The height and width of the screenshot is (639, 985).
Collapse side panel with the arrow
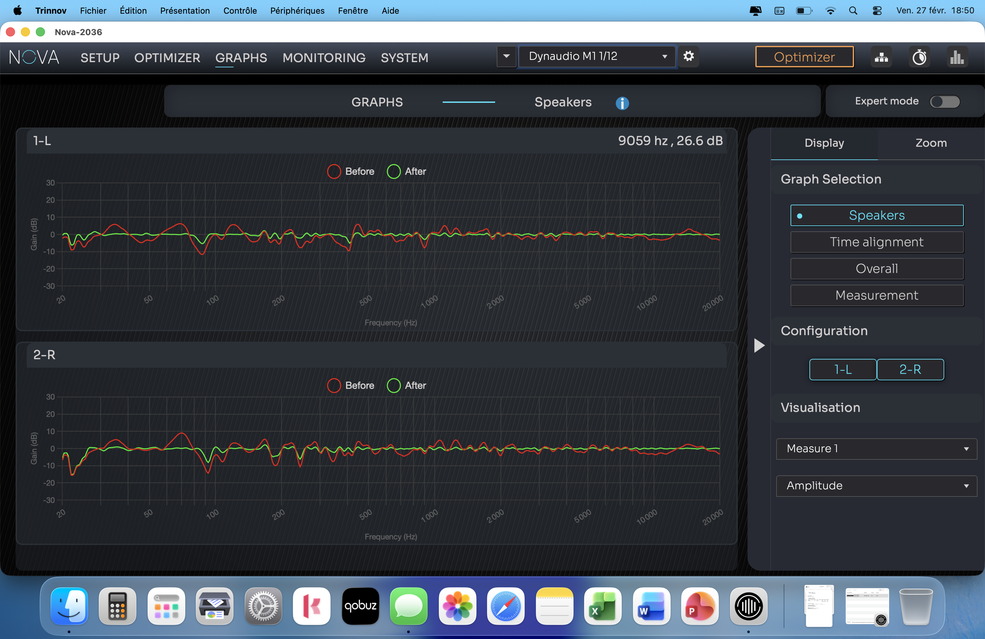(x=759, y=346)
